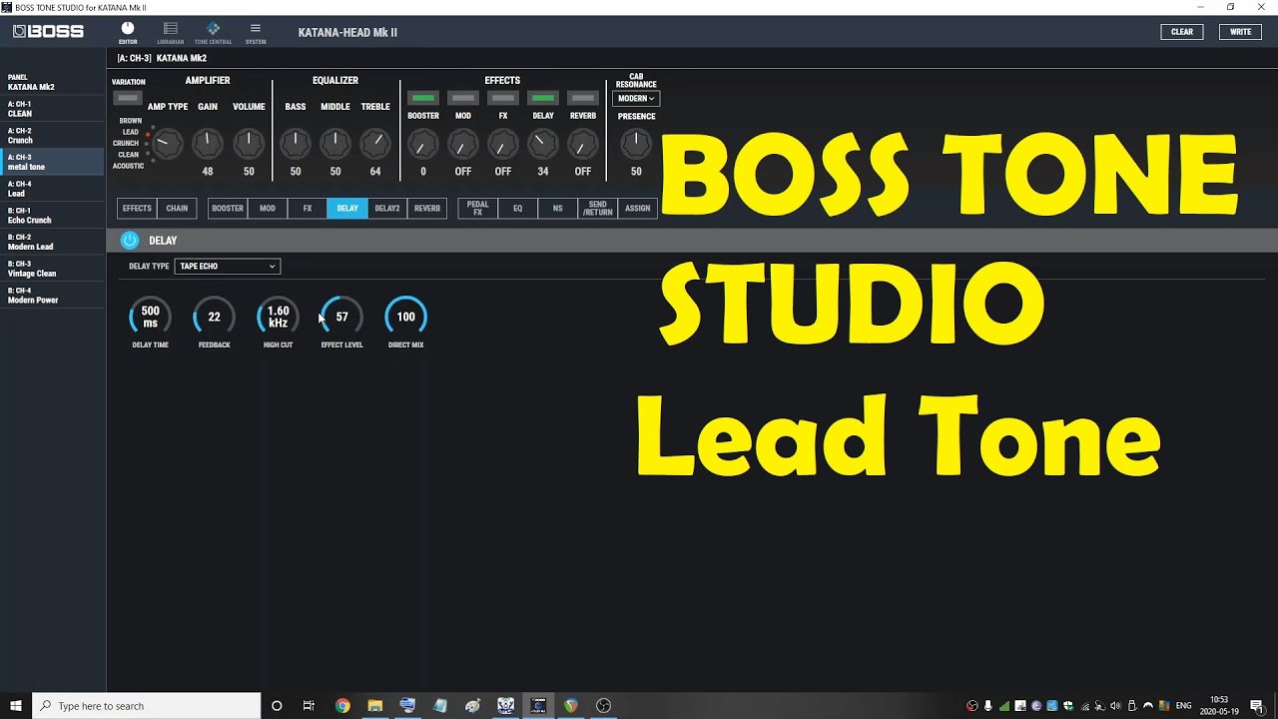Click the Treble knob
This screenshot has width=1278, height=719.
click(375, 144)
